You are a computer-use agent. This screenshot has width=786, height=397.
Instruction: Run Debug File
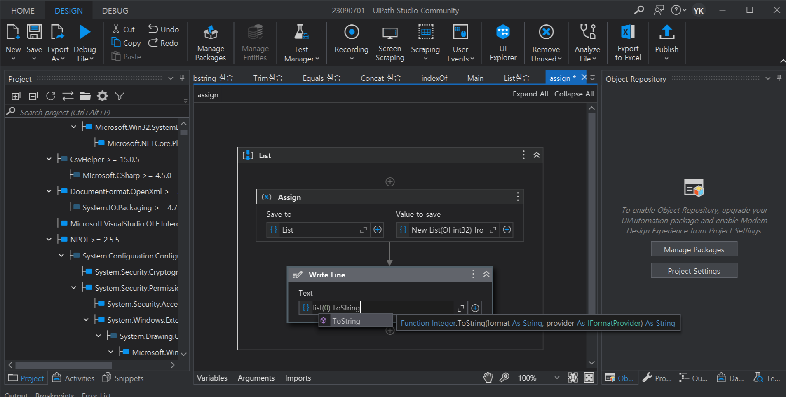pyautogui.click(x=85, y=42)
